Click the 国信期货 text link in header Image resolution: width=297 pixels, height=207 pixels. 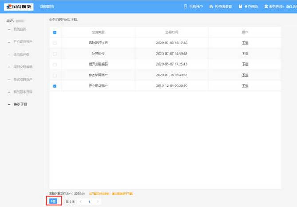(x=47, y=7)
